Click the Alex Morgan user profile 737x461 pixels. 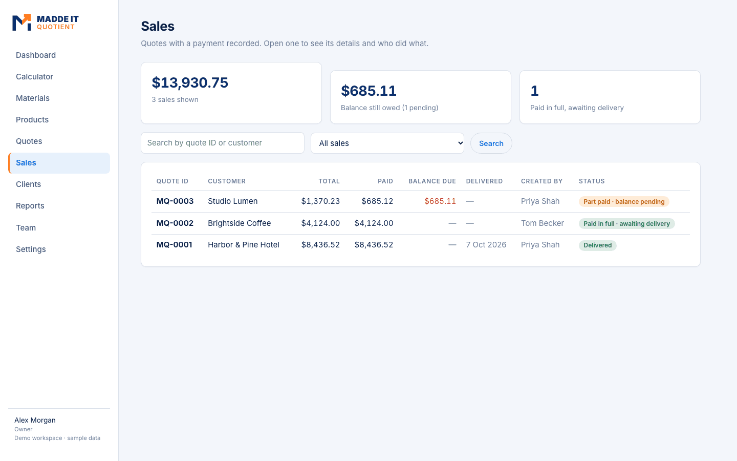click(x=57, y=429)
